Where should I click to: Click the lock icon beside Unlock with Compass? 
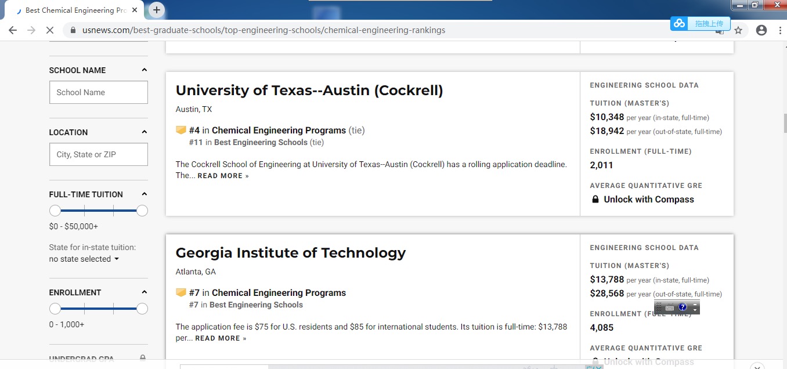pos(595,200)
